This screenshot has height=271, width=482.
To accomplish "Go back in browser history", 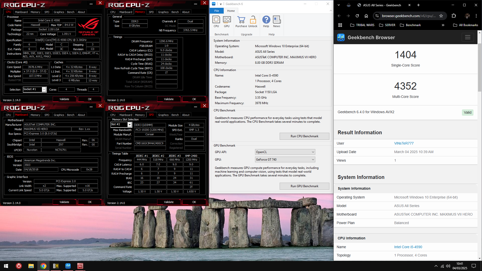I will tap(339, 16).
